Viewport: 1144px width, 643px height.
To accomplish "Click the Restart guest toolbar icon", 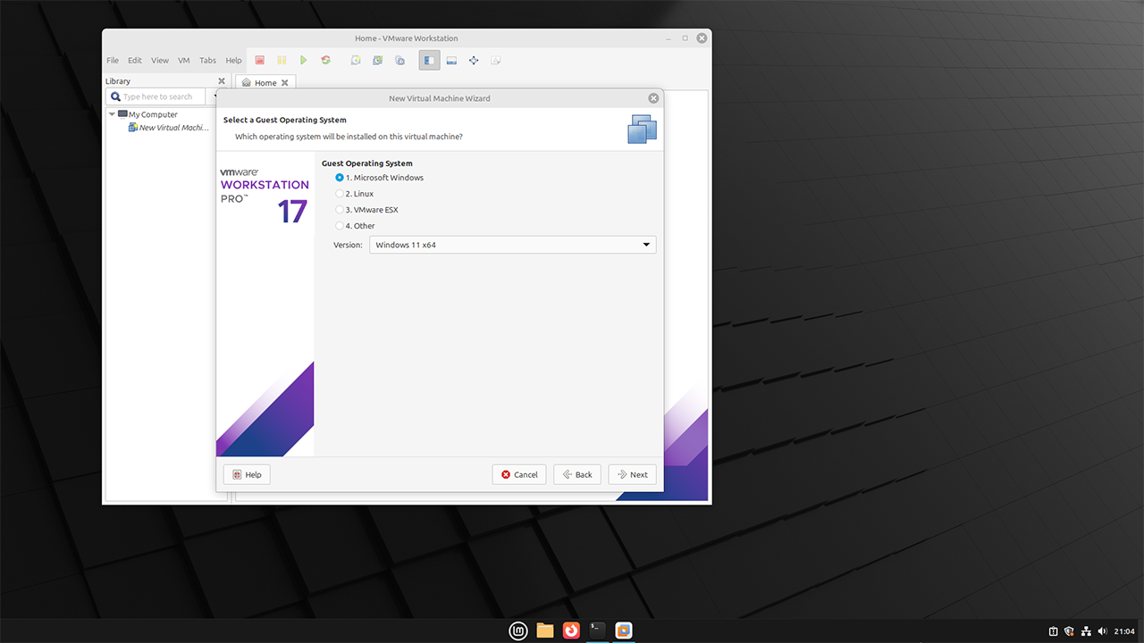I will (326, 60).
